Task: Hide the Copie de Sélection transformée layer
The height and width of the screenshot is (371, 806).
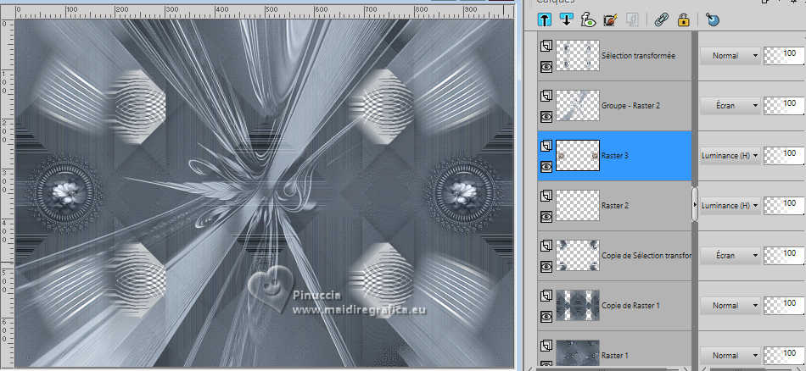Action: point(546,266)
